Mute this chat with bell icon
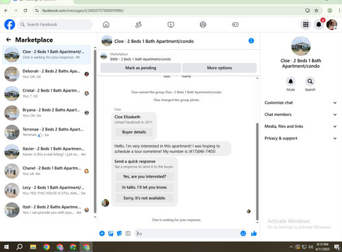 (291, 81)
